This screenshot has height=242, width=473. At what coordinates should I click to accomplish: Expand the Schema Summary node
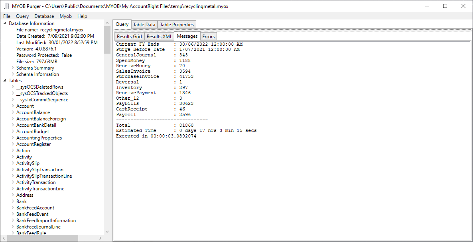[x=13, y=68]
